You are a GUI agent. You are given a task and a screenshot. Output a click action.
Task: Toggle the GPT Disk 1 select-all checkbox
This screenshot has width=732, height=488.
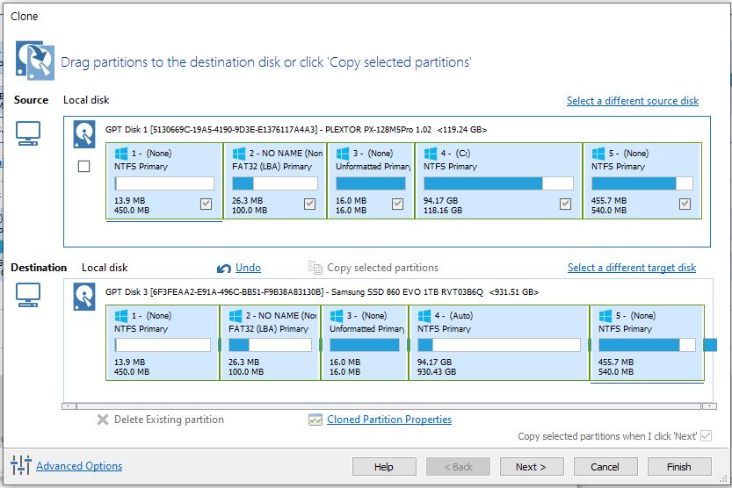point(84,167)
